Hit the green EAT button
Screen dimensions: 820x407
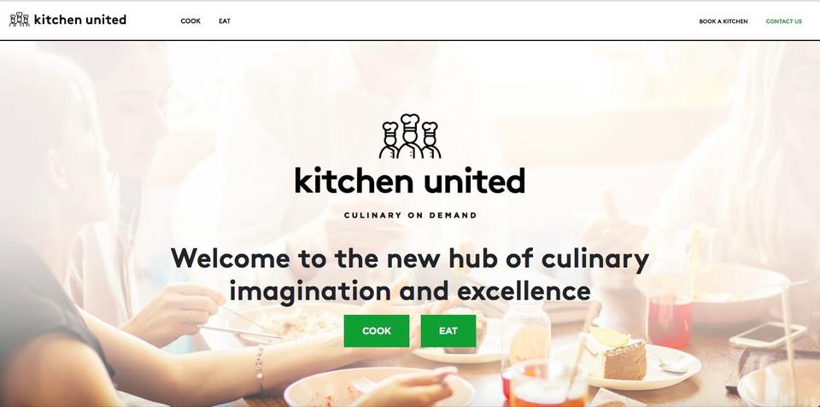coord(448,331)
